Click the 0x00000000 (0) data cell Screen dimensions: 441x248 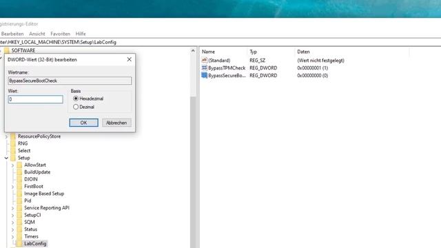tap(312, 75)
